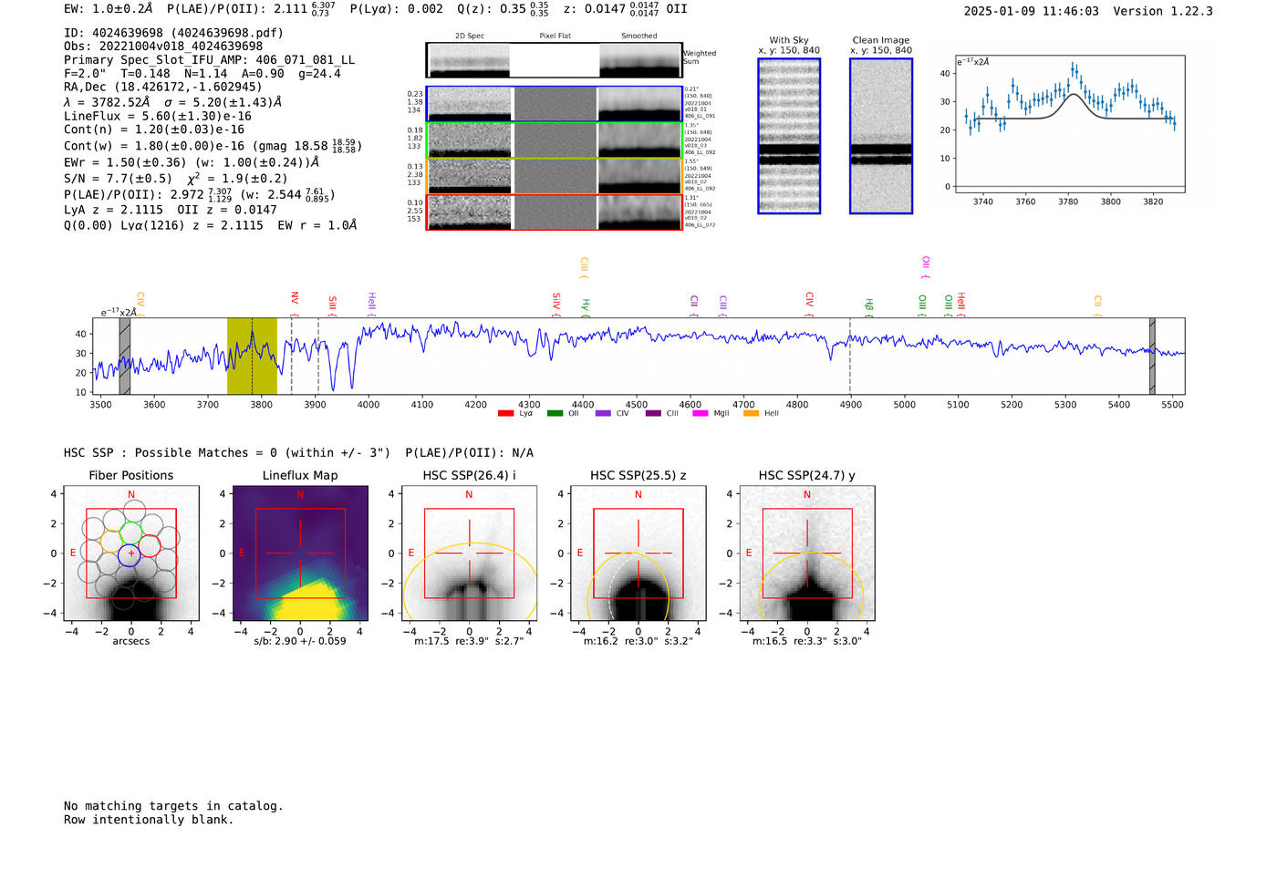Screen dimensions: 1277x869
Task: Click the SiIV line marker label
Action: [x=556, y=303]
